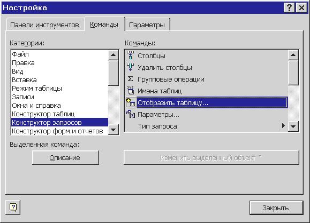310x223 pixels.
Task: Open the Изменить выделенный объект dropdown
Action: pos(211,157)
